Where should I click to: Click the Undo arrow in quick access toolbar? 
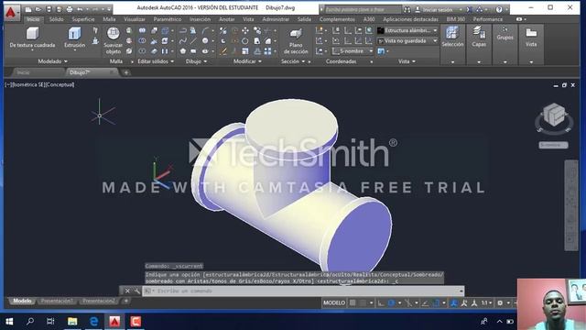pos(80,9)
